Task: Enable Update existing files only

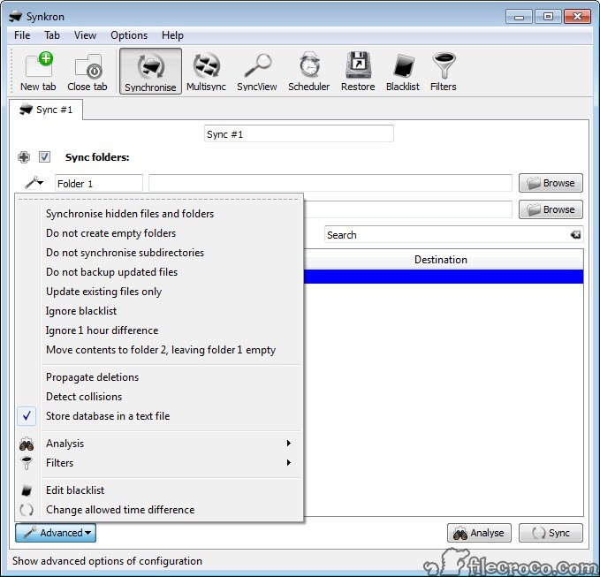Action: [x=159, y=292]
